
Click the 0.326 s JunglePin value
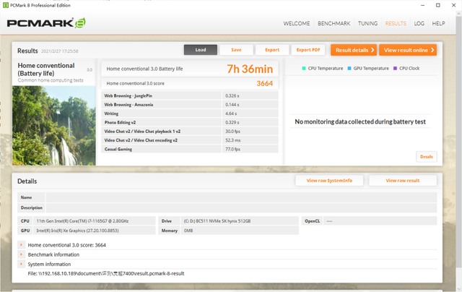tap(232, 96)
